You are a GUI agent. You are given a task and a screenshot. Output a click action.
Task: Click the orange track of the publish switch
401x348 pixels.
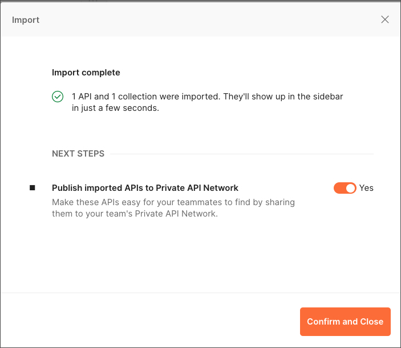click(x=339, y=188)
